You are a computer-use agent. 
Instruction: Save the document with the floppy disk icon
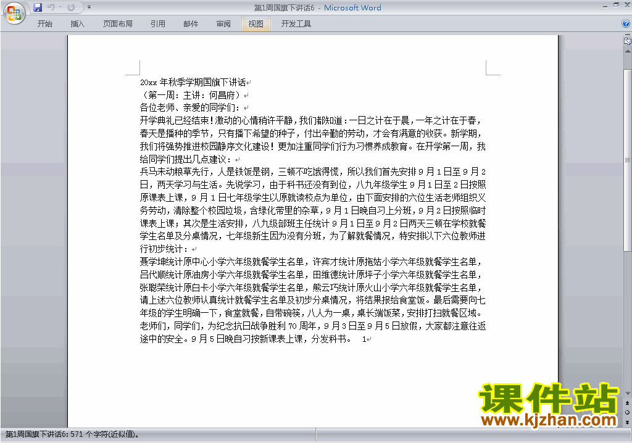point(38,7)
